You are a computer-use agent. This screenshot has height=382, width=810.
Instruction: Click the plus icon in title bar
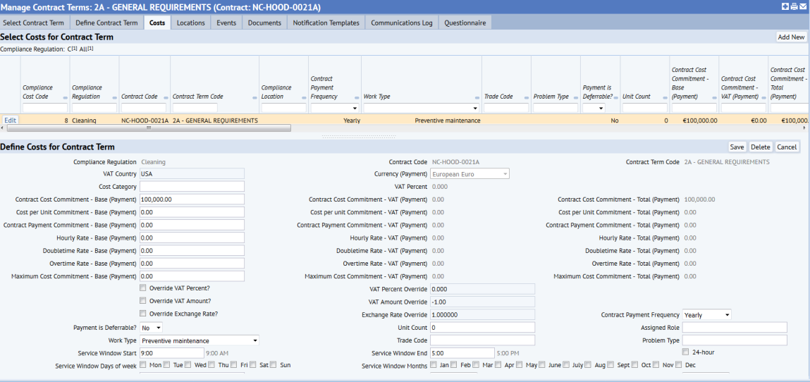tap(785, 6)
